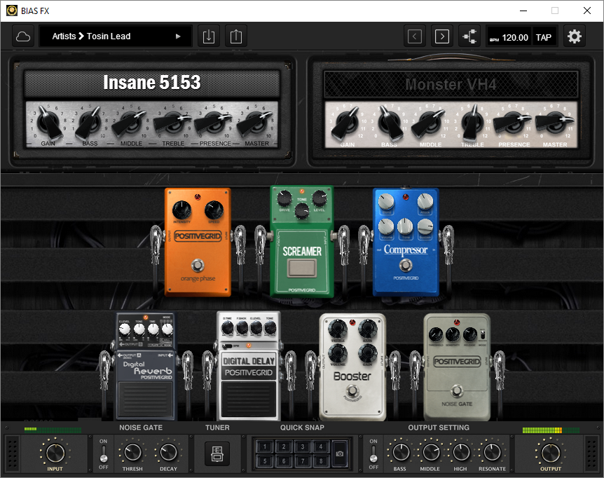
Task: Click Insane 5153 MASTER knob
Action: coord(254,123)
